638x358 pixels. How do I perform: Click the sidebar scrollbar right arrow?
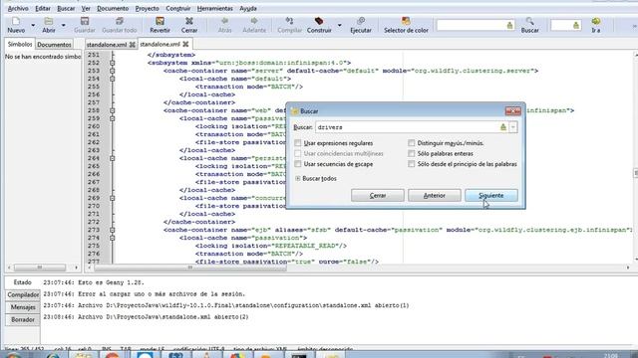(x=76, y=268)
